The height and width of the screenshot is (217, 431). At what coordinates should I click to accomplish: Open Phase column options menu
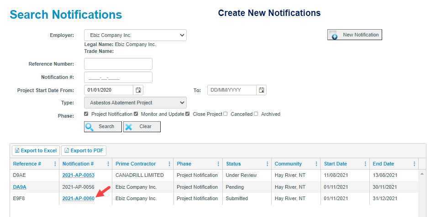click(x=218, y=164)
